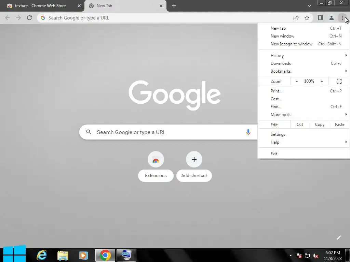The image size is (350, 262).
Task: Choose Exit from the Chrome menu
Action: pos(304,154)
